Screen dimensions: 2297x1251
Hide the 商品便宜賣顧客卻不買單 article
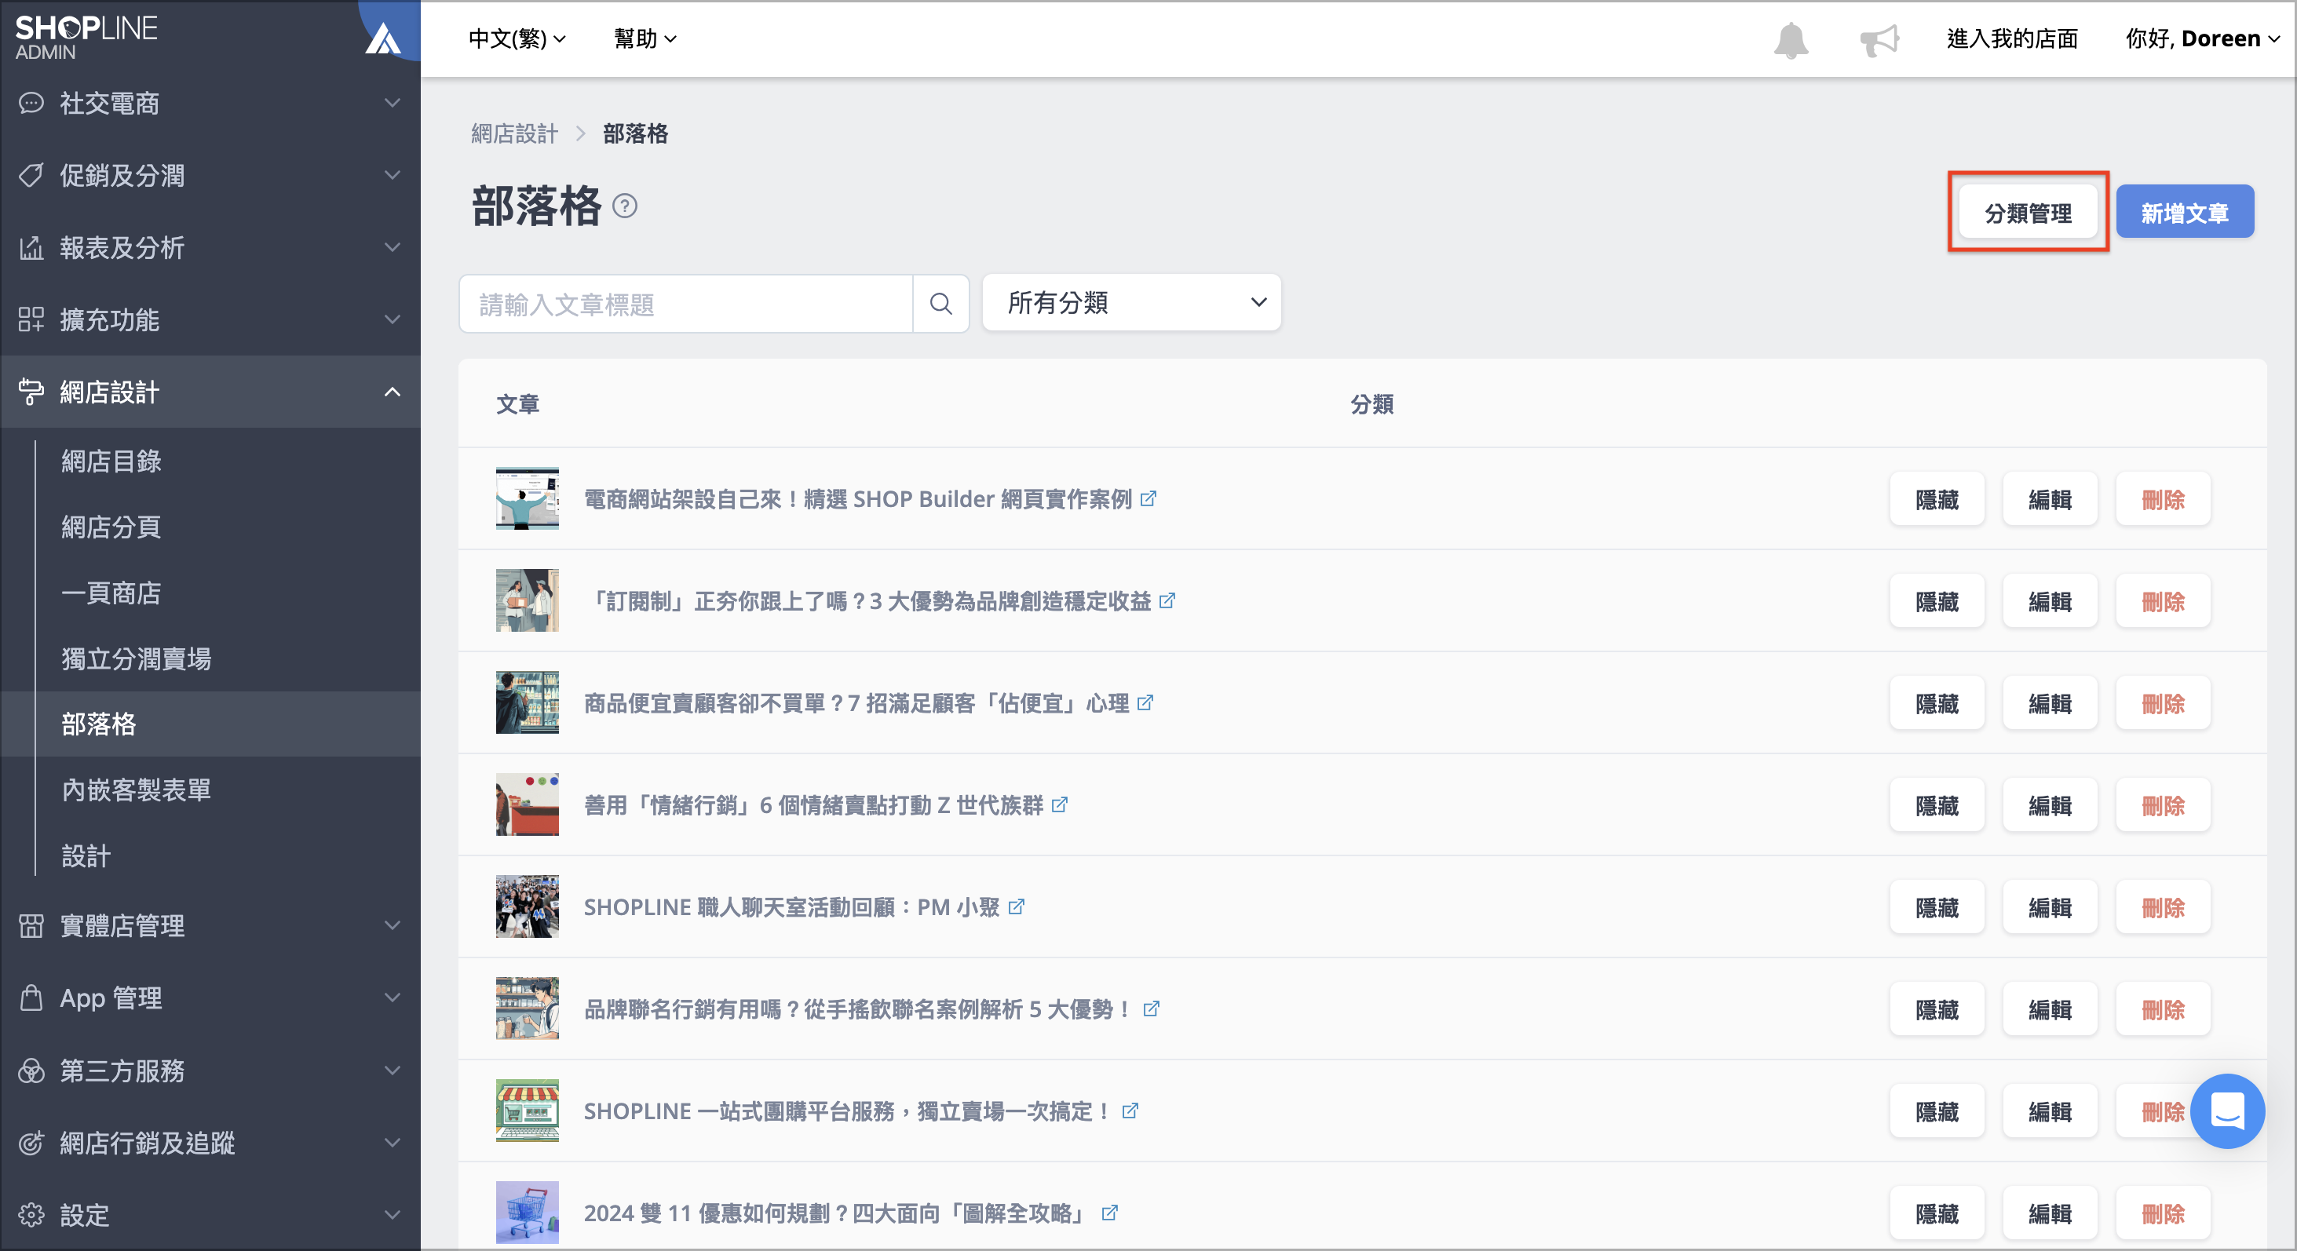point(1937,703)
